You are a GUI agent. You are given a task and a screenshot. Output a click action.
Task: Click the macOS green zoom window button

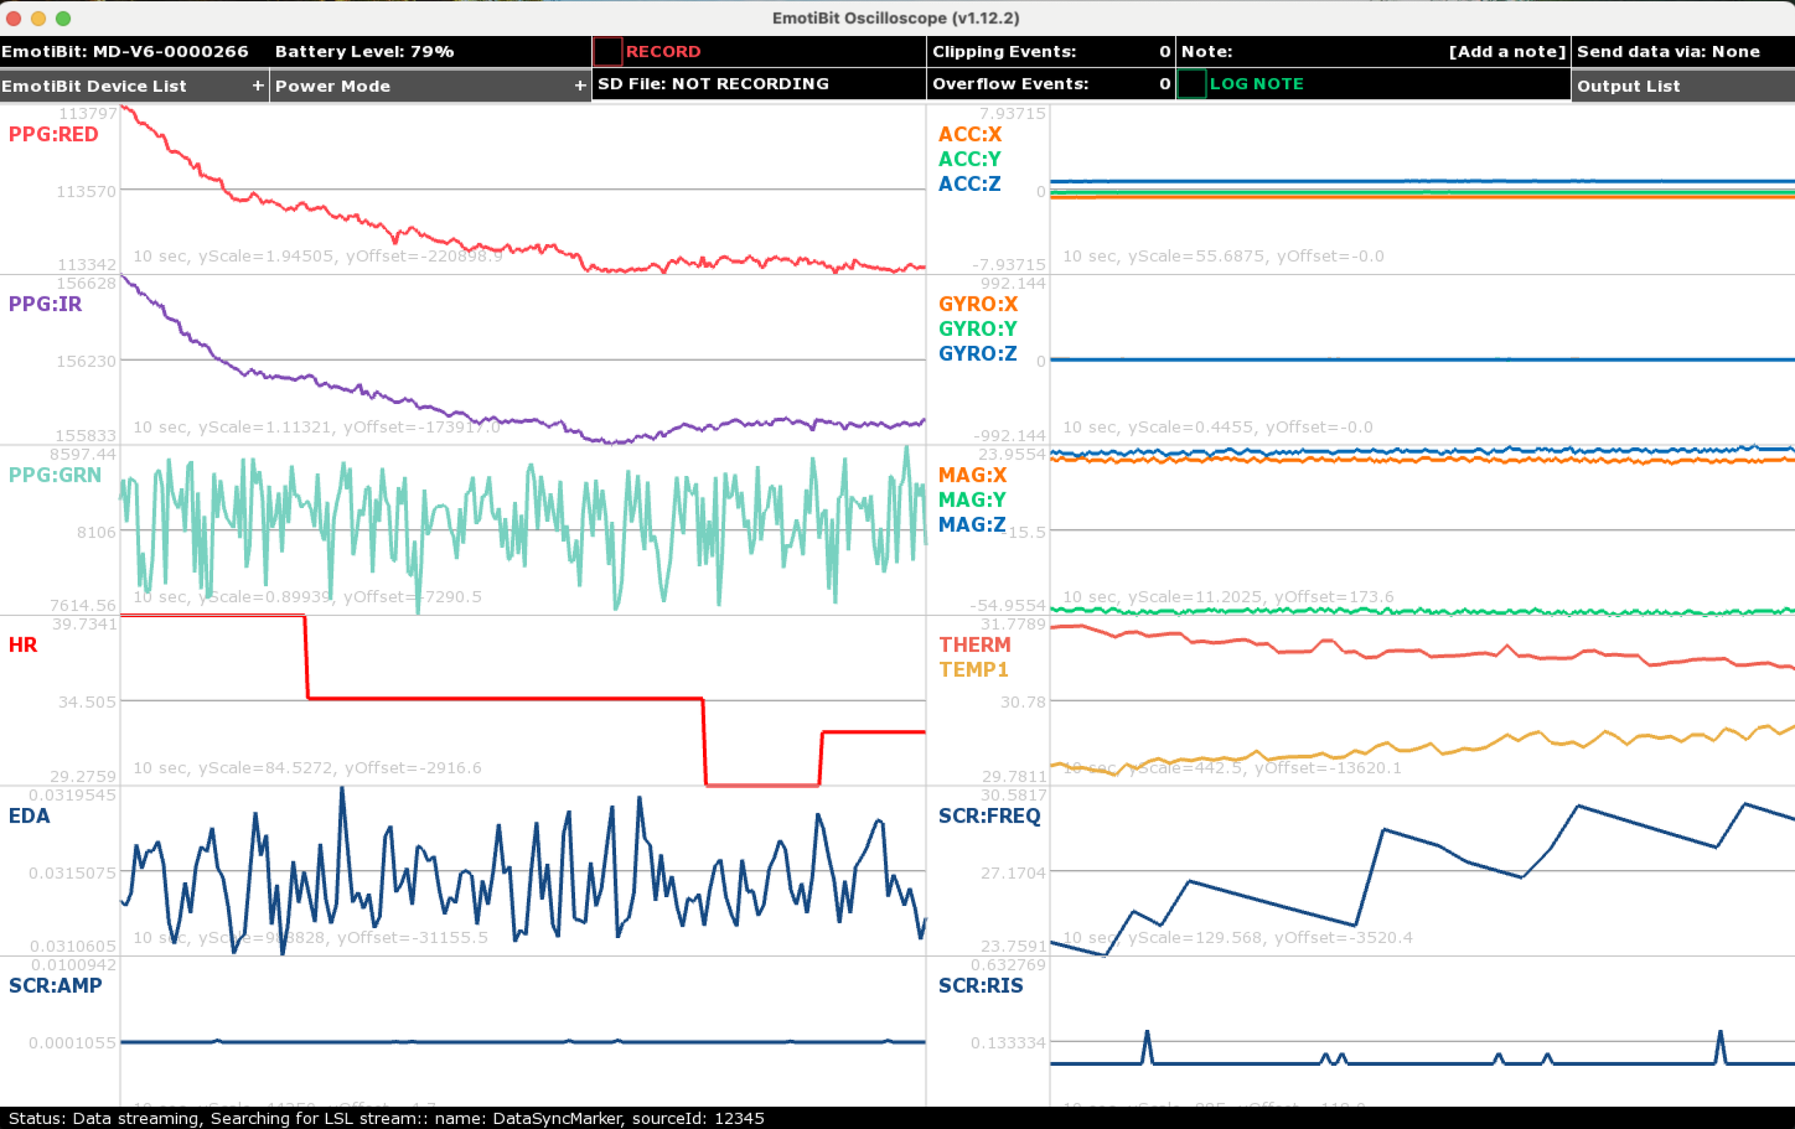pyautogui.click(x=63, y=18)
